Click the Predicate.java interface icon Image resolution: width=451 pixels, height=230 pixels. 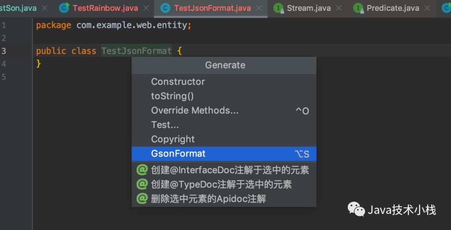point(359,8)
